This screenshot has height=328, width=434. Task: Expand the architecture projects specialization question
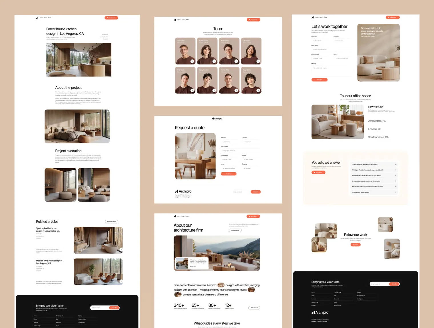click(x=374, y=170)
